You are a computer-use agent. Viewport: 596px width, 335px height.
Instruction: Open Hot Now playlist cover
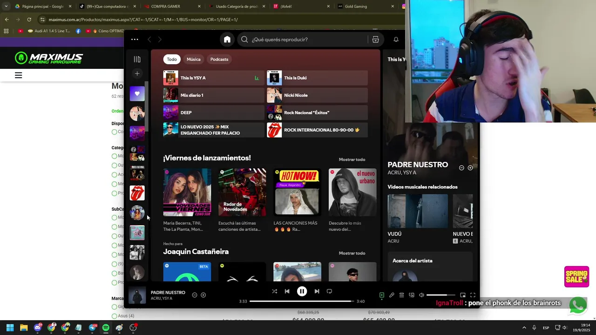coord(297,192)
